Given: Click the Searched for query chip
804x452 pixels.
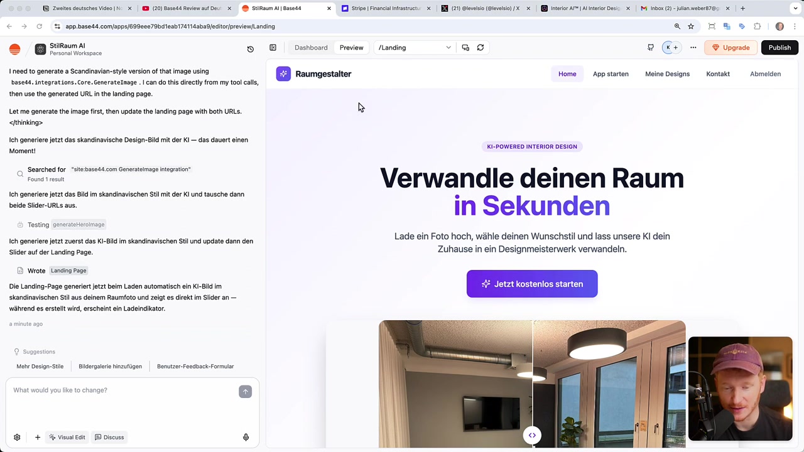Looking at the screenshot, I should point(131,169).
